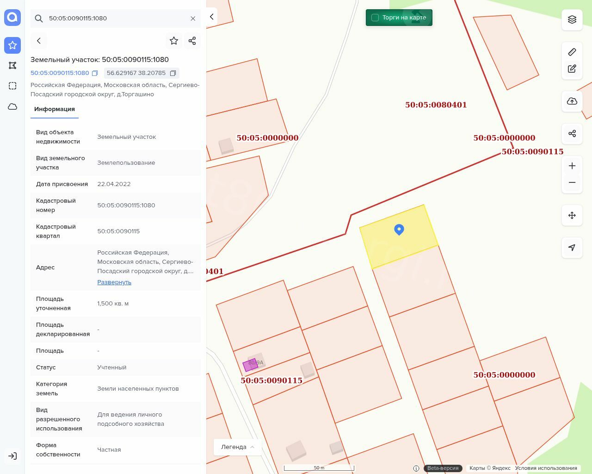
Task: Share the parcel card using share icon
Action: (192, 41)
